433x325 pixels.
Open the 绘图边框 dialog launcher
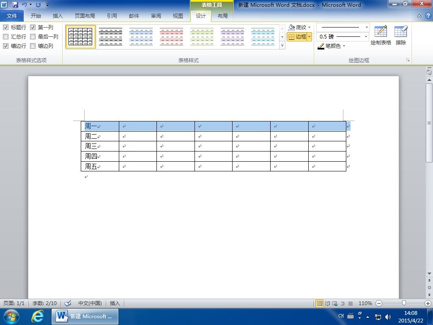pyautogui.click(x=408, y=60)
